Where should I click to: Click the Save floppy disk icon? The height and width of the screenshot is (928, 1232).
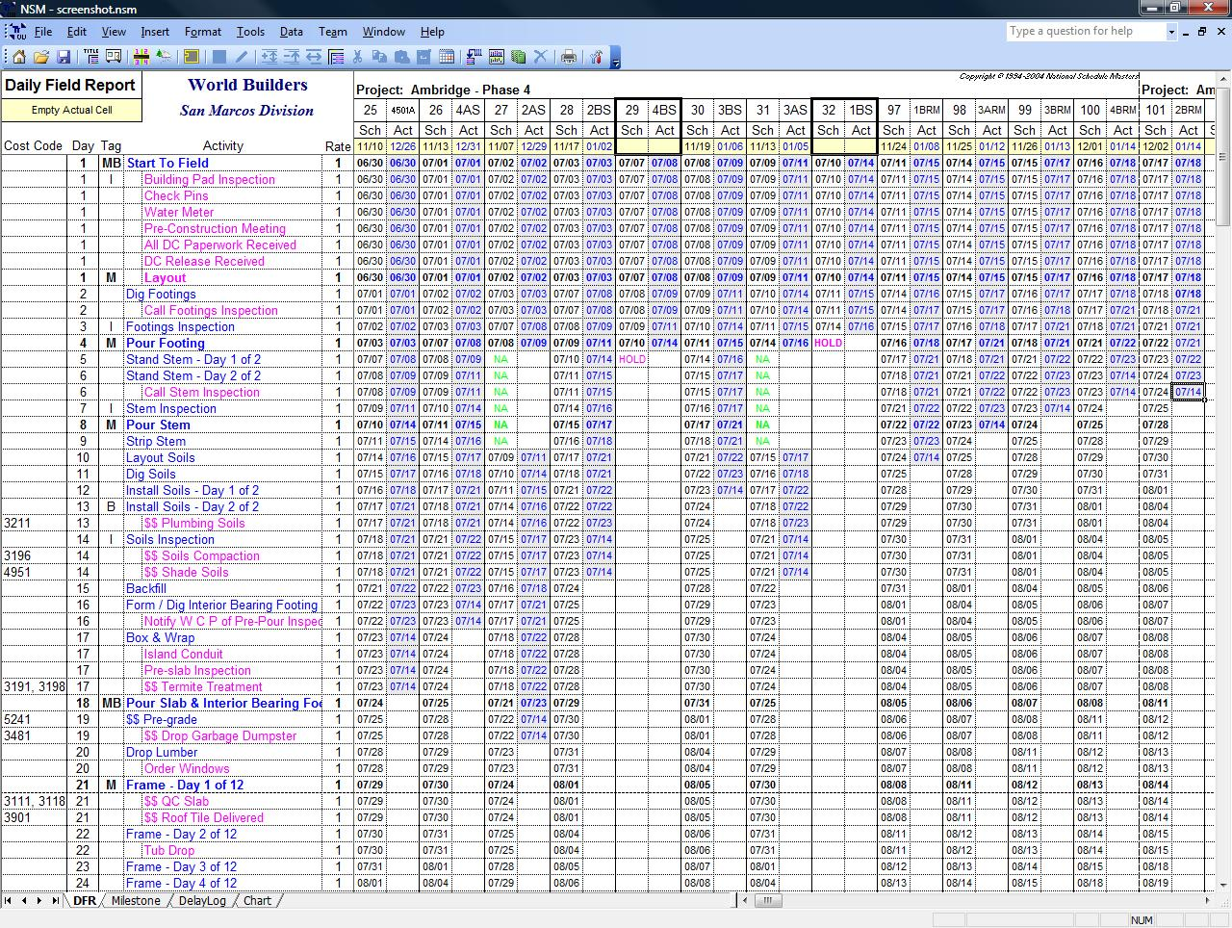coord(64,57)
